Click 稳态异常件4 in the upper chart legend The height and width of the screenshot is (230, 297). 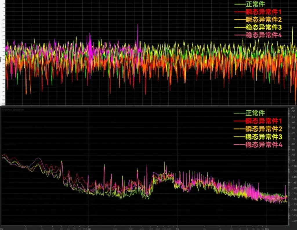click(263, 35)
